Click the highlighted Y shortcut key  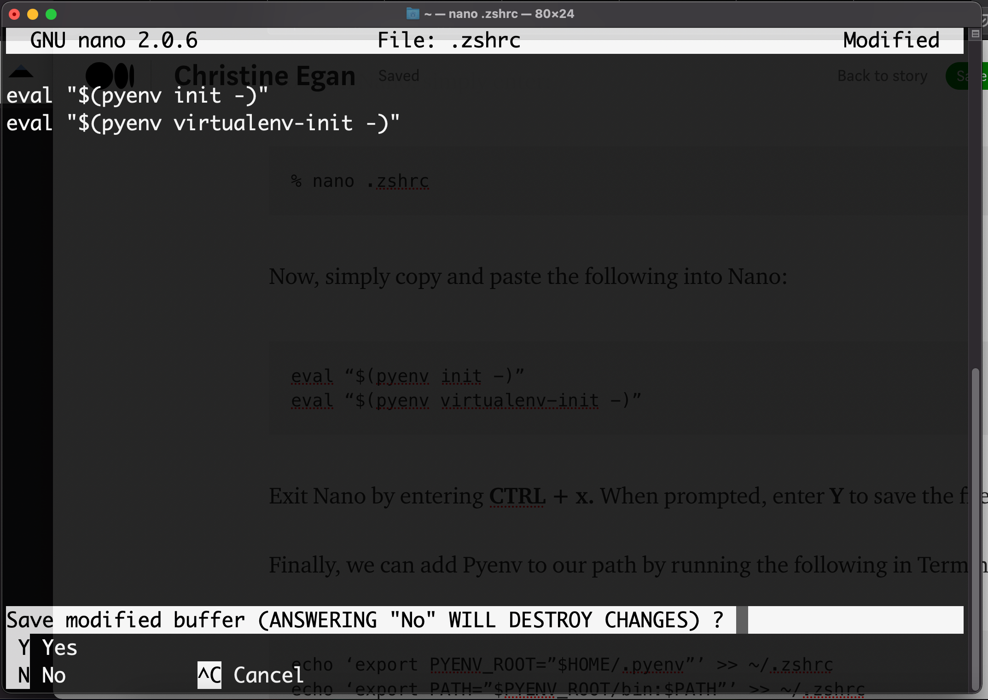pyautogui.click(x=23, y=648)
